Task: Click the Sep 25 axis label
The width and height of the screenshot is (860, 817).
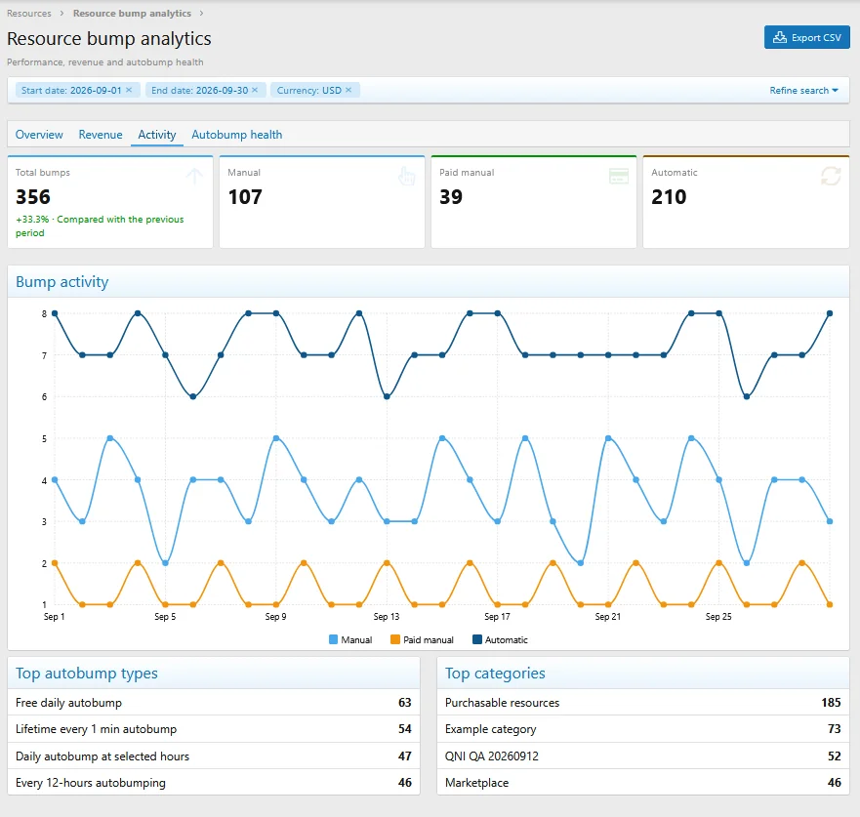Action: click(718, 617)
